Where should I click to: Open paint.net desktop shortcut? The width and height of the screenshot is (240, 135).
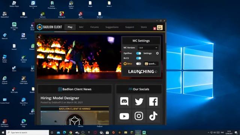[23, 36]
